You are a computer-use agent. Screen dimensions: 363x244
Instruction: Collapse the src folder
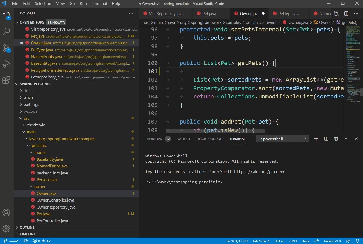[27, 118]
